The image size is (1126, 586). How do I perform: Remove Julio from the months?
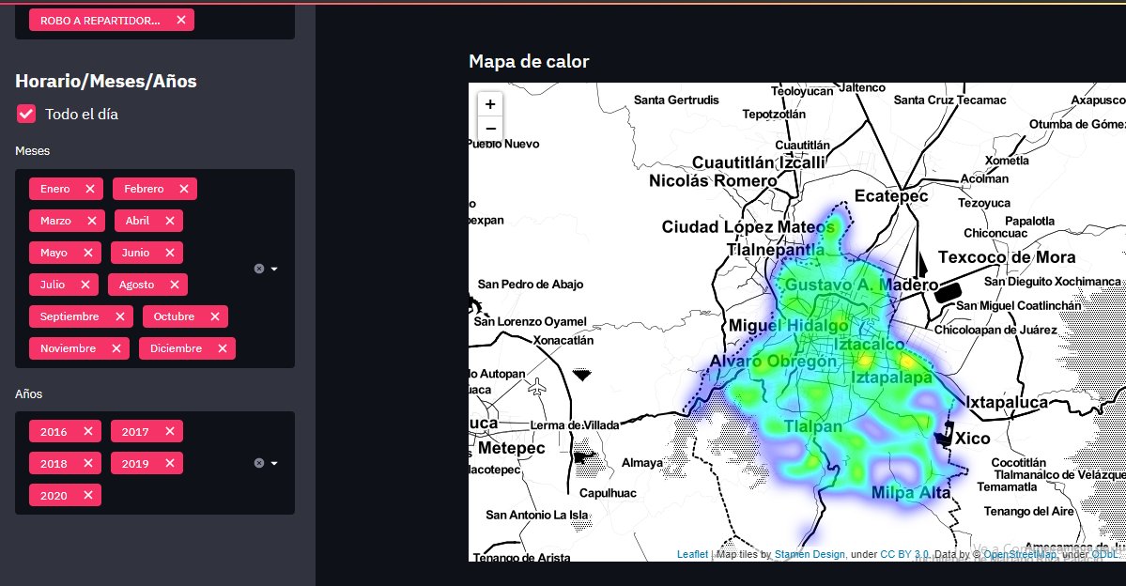[85, 285]
